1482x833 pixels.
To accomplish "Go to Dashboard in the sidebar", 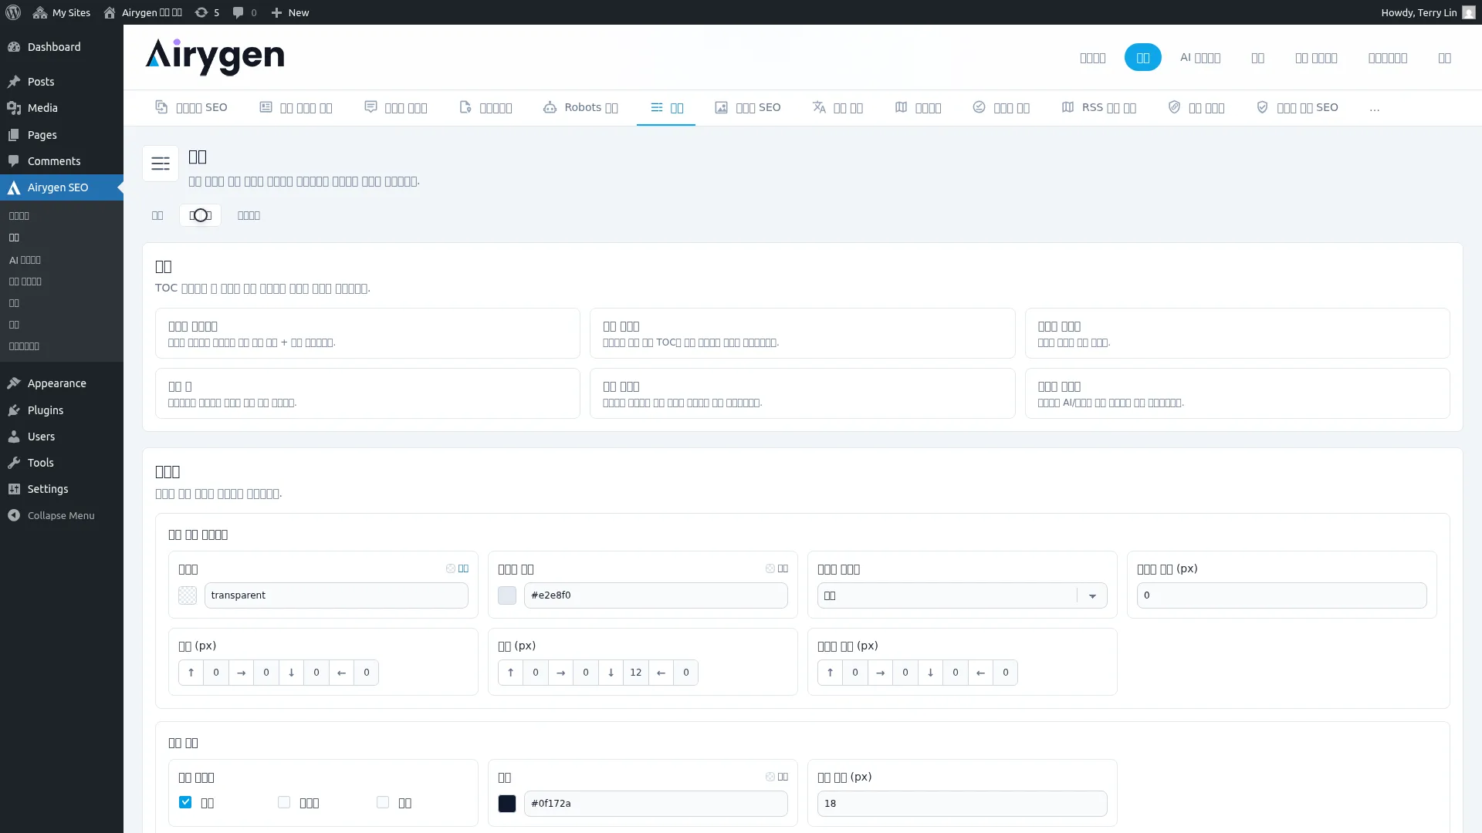I will point(62,47).
